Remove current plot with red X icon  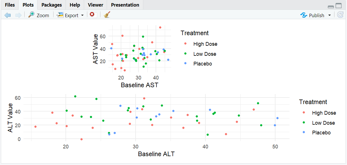click(92, 15)
